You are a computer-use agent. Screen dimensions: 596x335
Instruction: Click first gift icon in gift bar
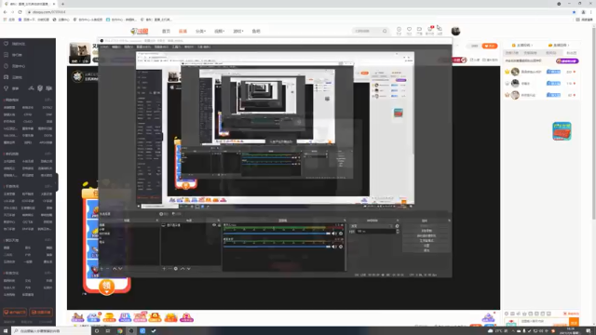(77, 317)
